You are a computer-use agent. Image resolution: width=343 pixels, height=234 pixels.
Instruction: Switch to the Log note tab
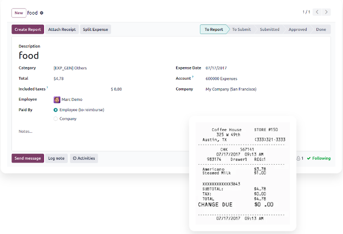pos(56,158)
